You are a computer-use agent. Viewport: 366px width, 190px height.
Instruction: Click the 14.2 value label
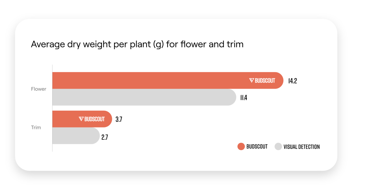click(293, 81)
